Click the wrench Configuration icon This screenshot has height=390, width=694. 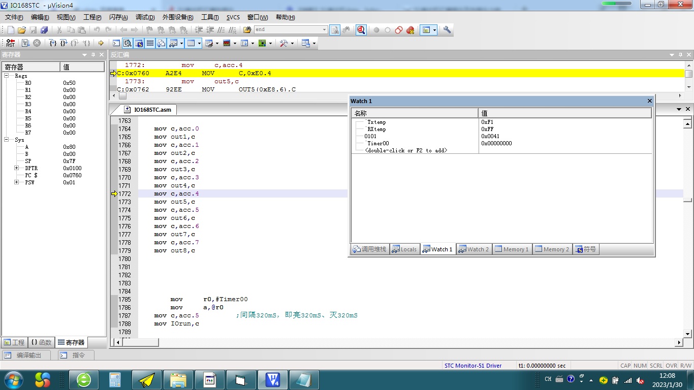(x=447, y=30)
